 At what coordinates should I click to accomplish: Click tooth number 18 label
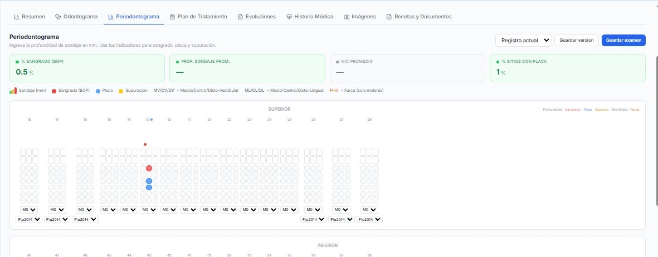(x=29, y=120)
